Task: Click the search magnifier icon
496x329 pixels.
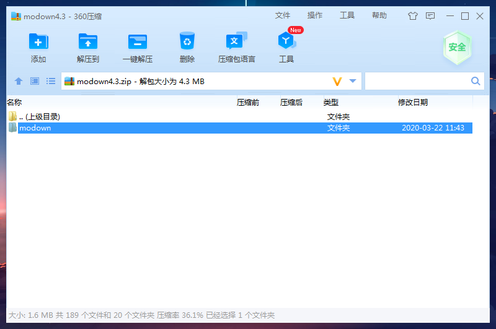Action: tap(476, 81)
